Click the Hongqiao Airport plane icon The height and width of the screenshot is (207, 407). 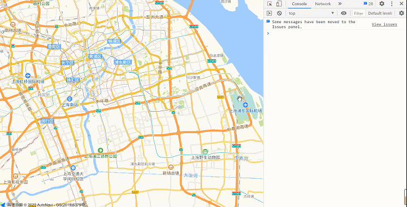(x=28, y=76)
